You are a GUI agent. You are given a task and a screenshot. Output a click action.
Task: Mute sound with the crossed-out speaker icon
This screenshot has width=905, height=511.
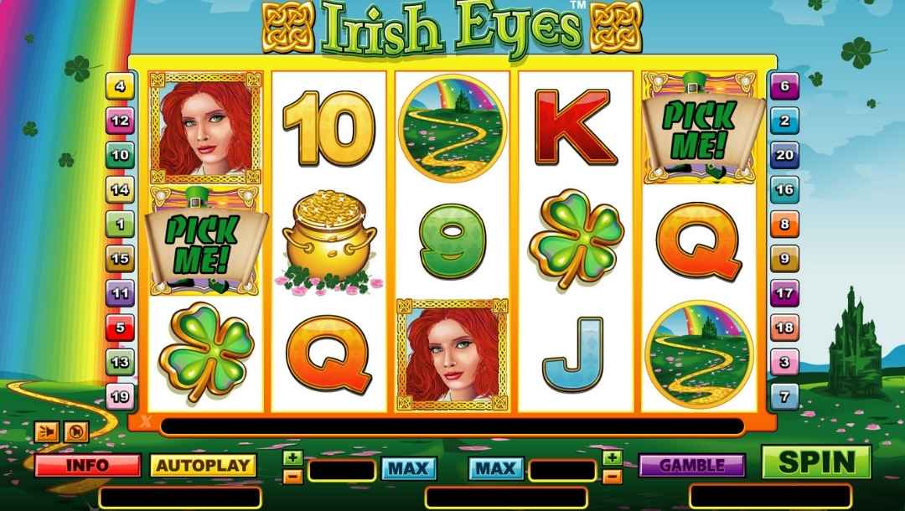(x=76, y=432)
